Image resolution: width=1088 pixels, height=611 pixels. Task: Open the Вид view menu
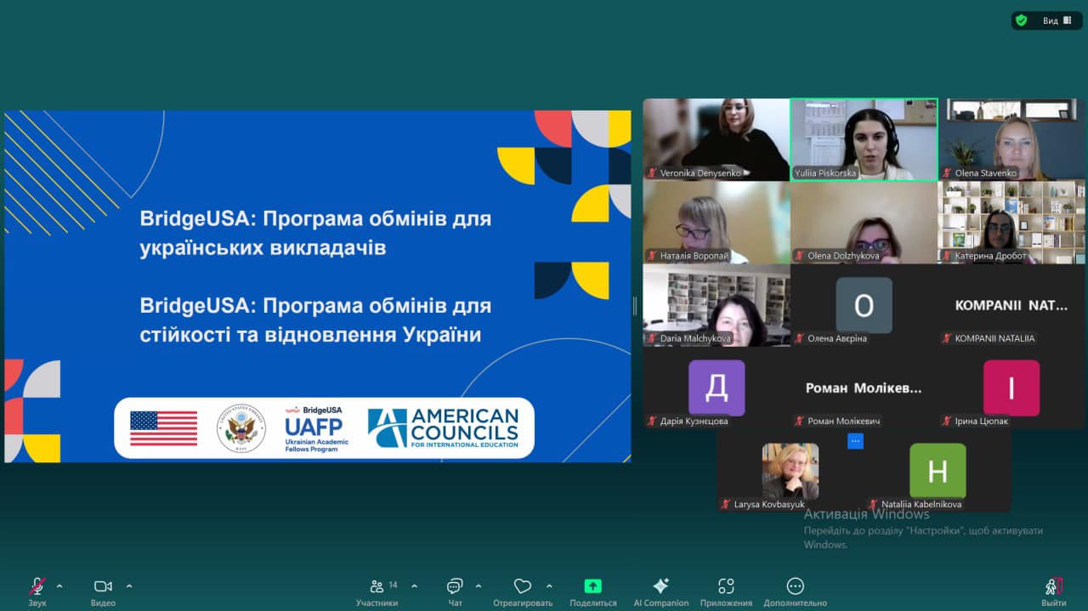pos(1057,20)
